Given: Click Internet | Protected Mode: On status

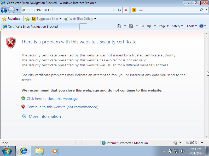Looking at the screenshot, I should pyautogui.click(x=127, y=143).
